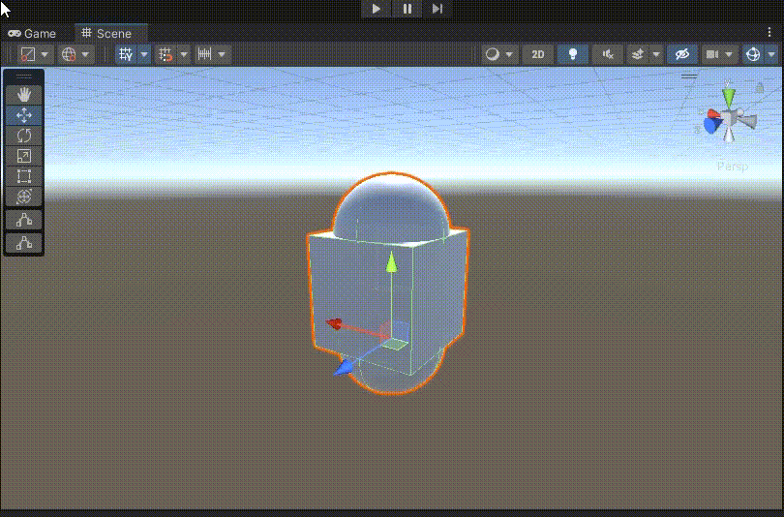Image resolution: width=784 pixels, height=517 pixels.
Task: Toggle 2D view mode
Action: 537,54
